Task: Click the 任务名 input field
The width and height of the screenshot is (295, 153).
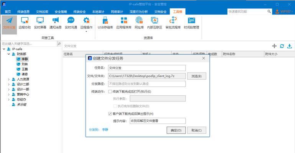Action: [147, 68]
